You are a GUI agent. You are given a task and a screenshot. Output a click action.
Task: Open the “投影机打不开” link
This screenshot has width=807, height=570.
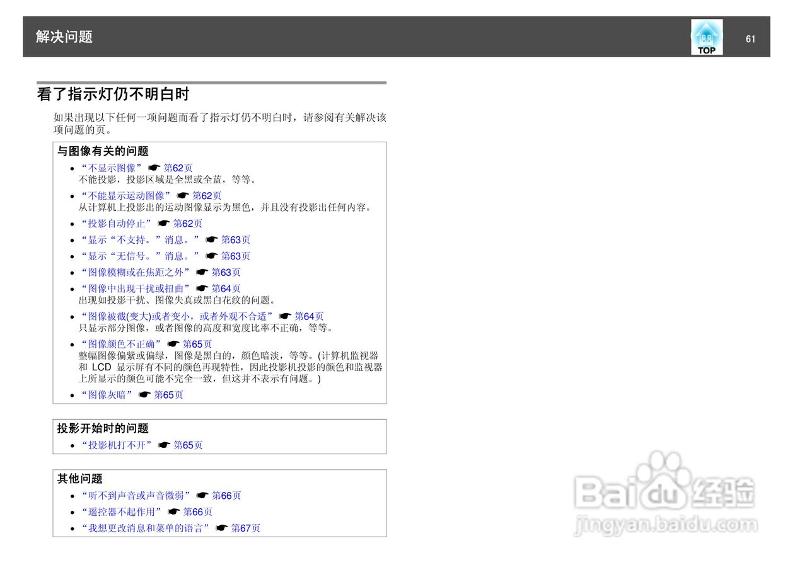point(117,445)
